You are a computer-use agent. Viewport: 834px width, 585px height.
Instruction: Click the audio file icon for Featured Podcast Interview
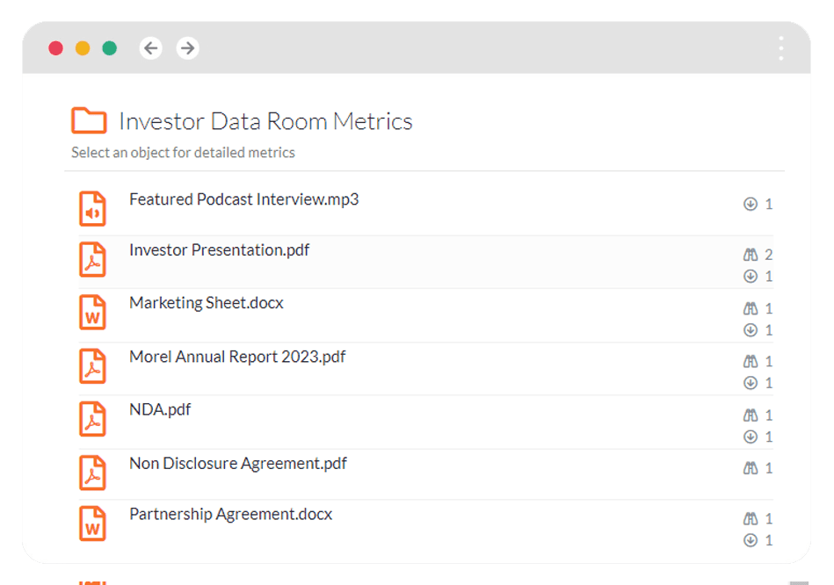tap(92, 208)
